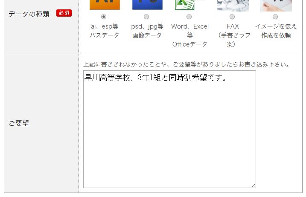Click the ai、esp等 パスデータ label

click(104, 31)
